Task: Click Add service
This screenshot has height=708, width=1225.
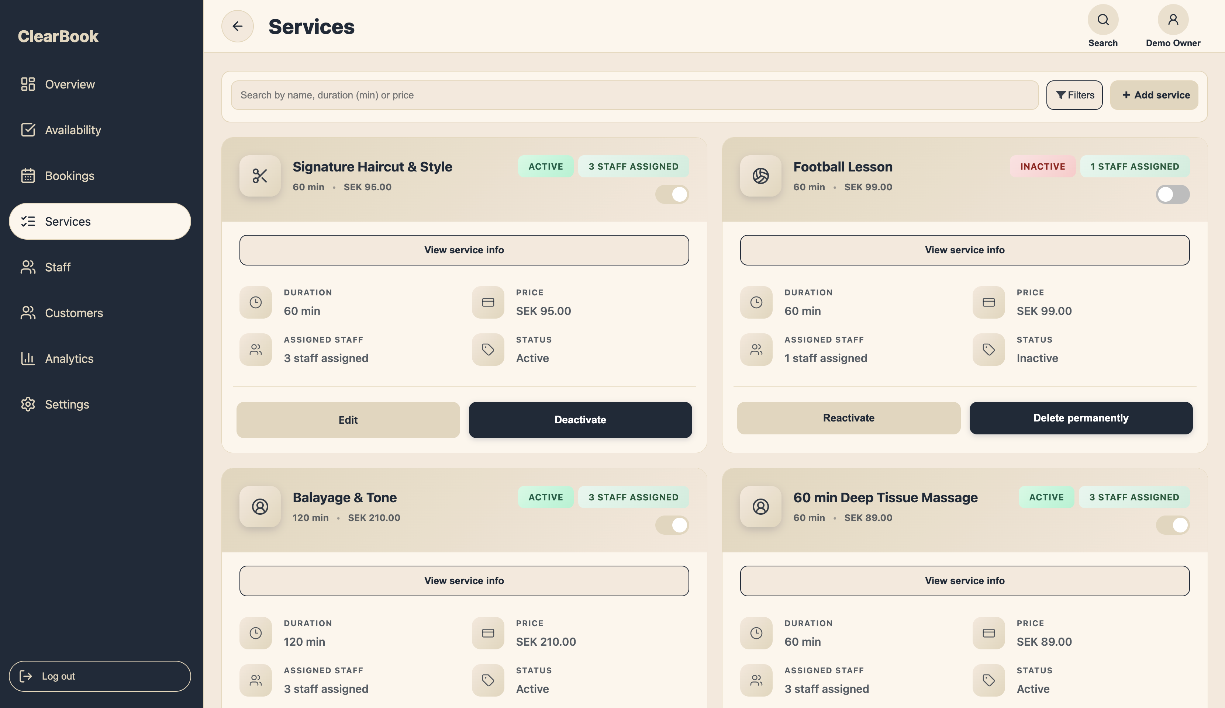Action: pyautogui.click(x=1155, y=95)
